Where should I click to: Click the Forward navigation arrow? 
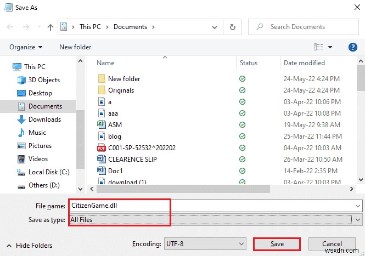click(26, 27)
